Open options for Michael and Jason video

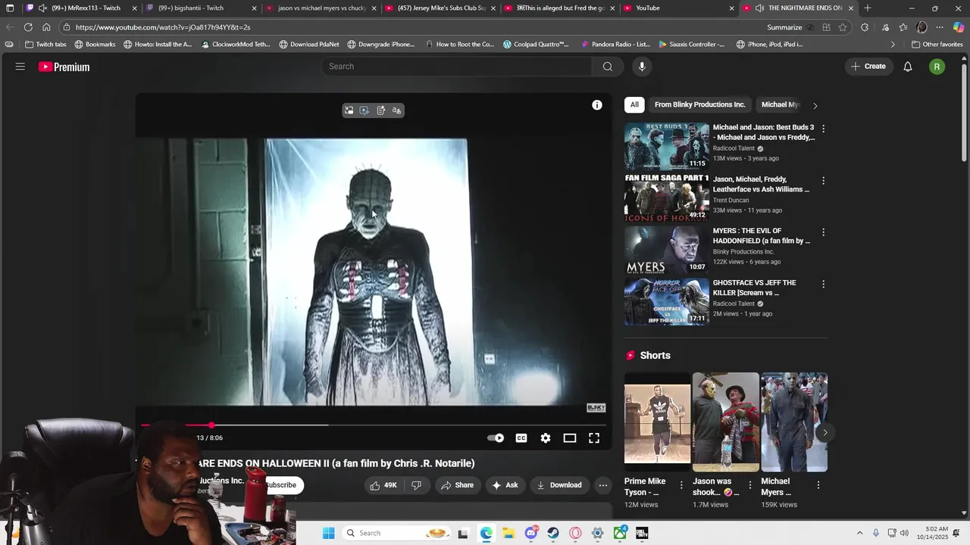pos(823,129)
